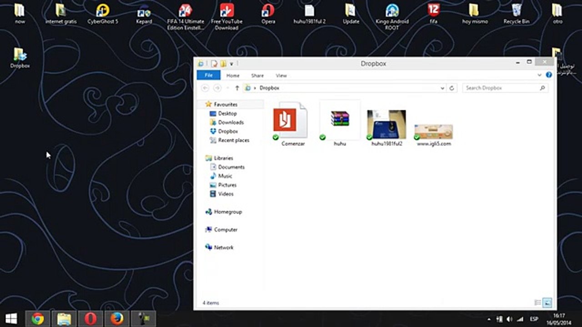
Task: Select the huhu1981ful 2 desktop file
Action: coord(310,14)
